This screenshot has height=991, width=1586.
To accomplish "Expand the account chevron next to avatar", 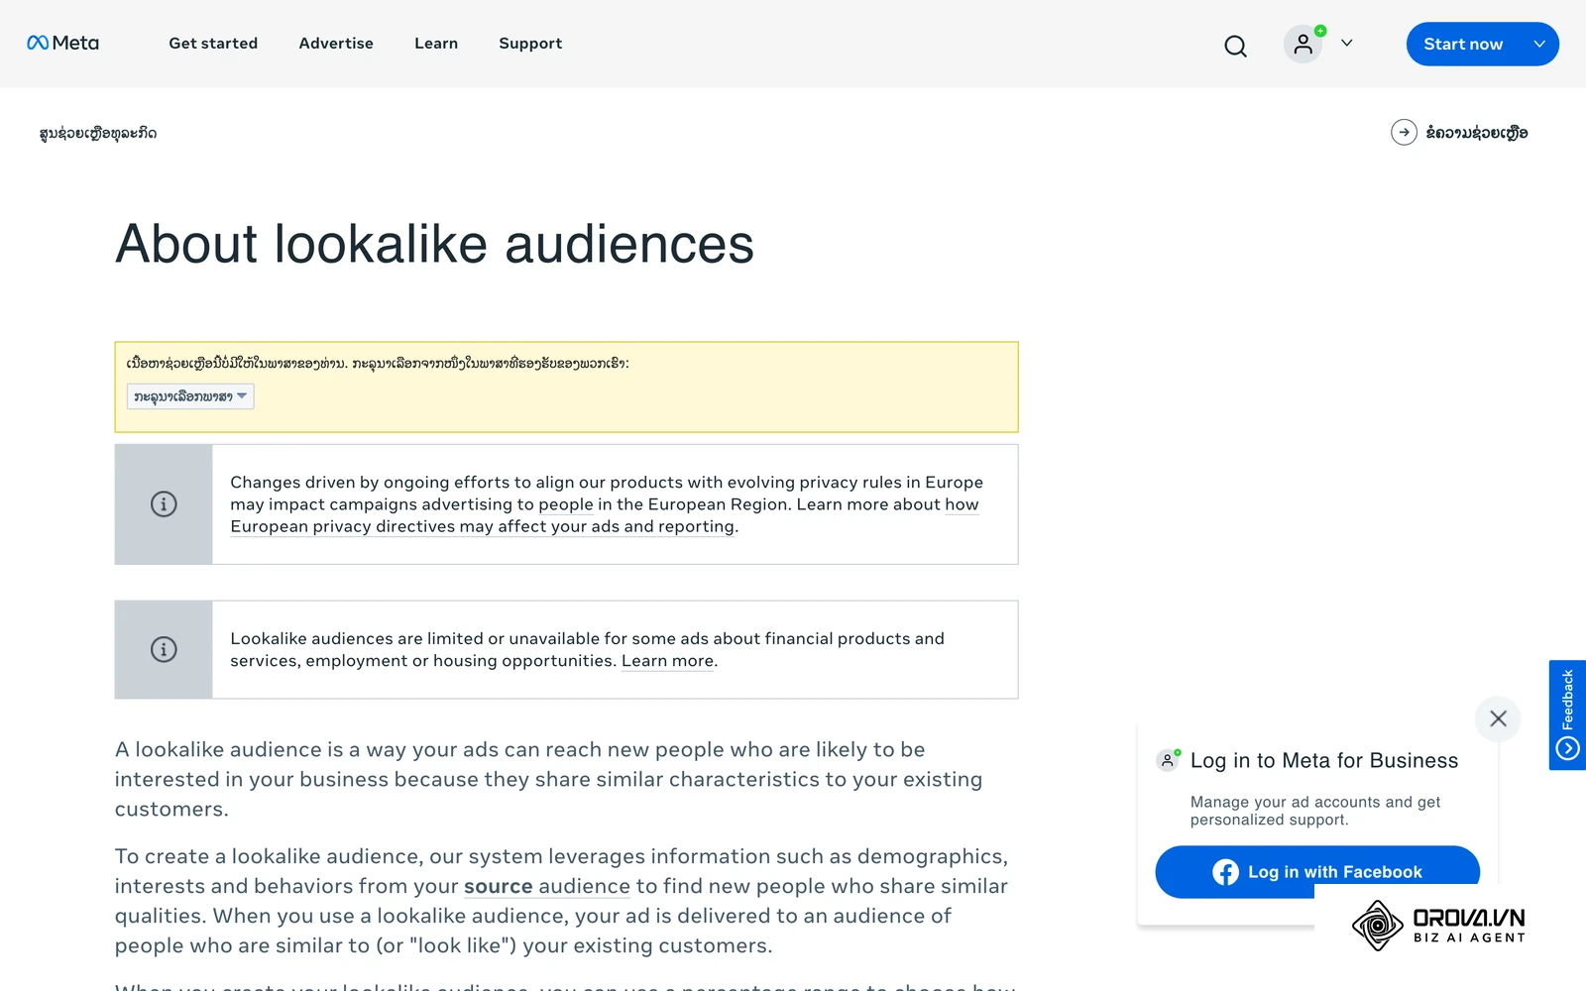I will pyautogui.click(x=1346, y=44).
